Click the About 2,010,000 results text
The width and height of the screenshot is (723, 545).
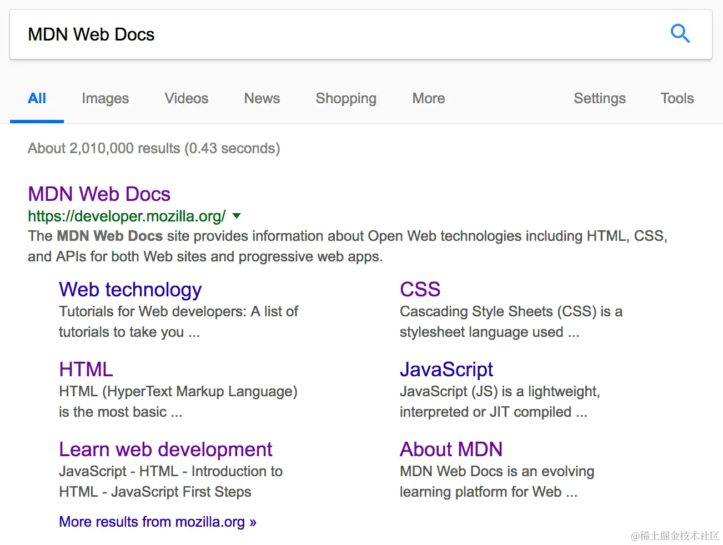point(154,148)
